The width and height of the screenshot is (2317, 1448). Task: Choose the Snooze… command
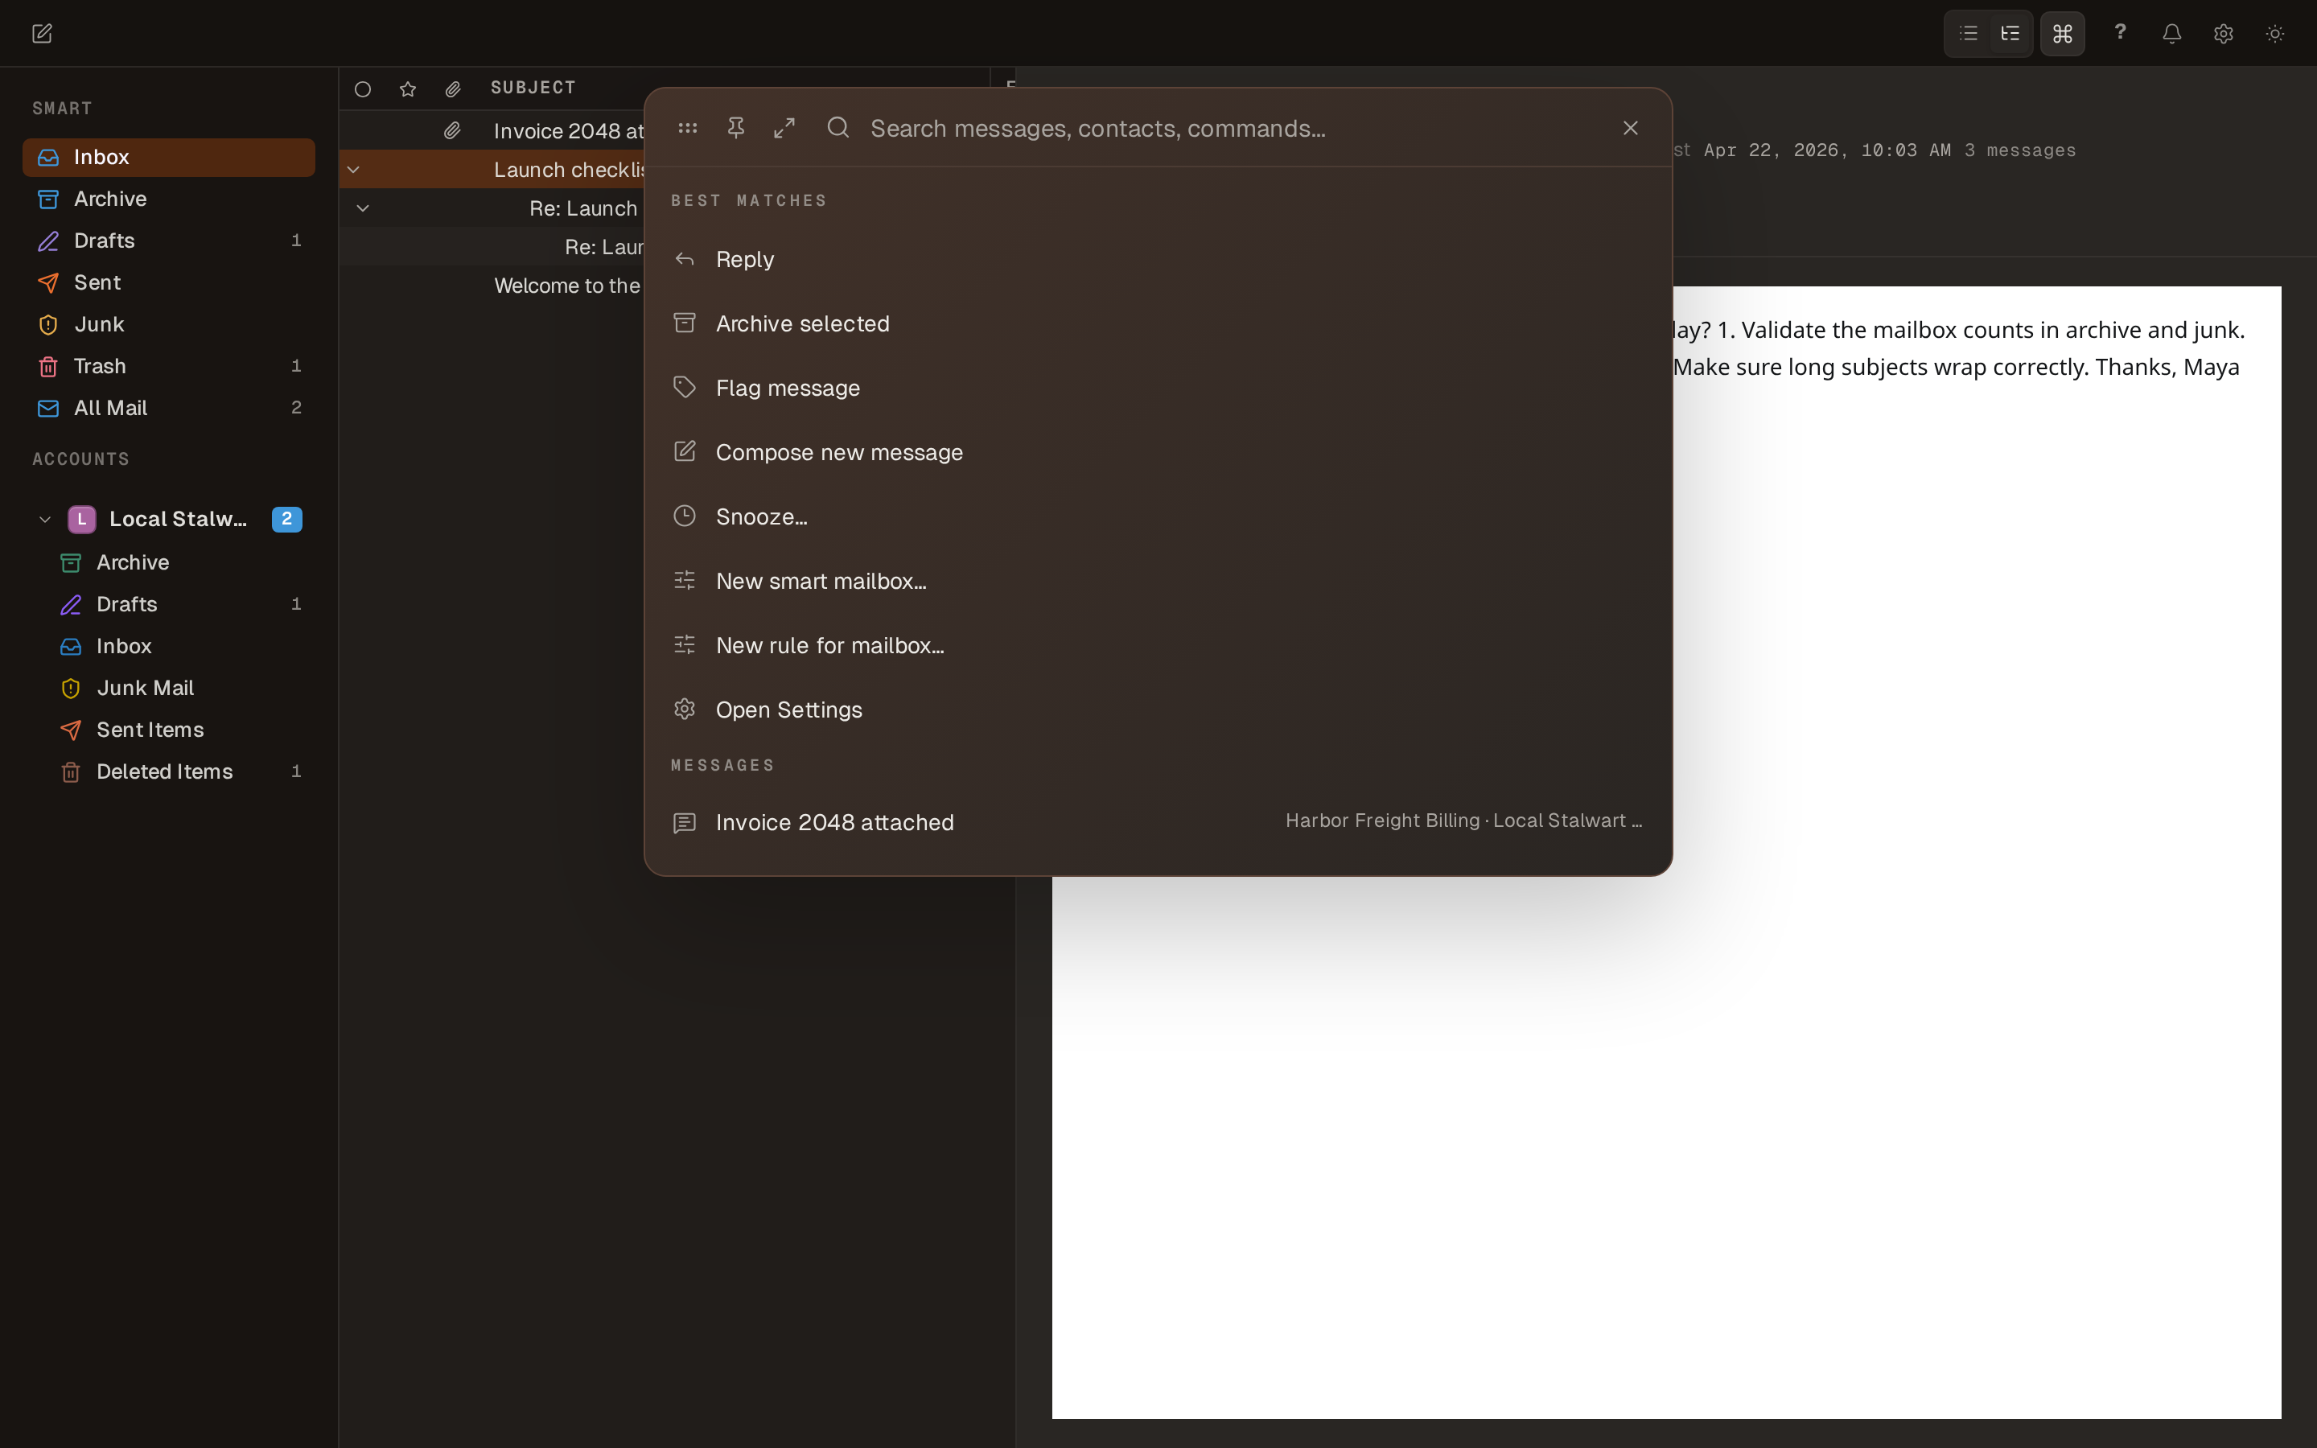pyautogui.click(x=1158, y=516)
